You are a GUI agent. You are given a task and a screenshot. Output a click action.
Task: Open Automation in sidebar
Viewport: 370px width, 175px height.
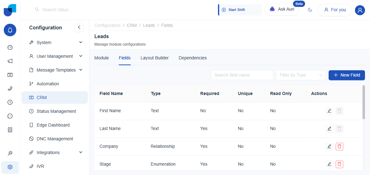(55, 84)
